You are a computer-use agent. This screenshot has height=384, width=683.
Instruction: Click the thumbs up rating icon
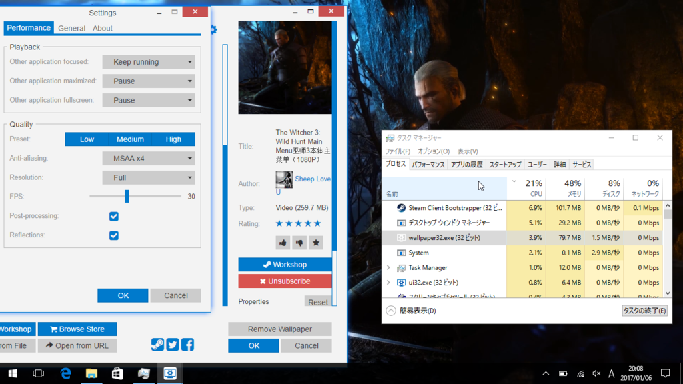click(x=283, y=243)
